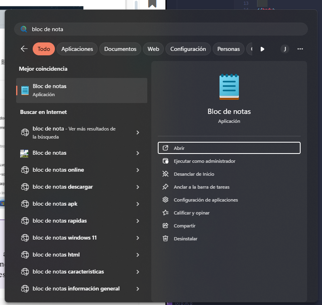322x305 pixels.
Task: Switch to the Aplicaciones filter tab
Action: [77, 49]
